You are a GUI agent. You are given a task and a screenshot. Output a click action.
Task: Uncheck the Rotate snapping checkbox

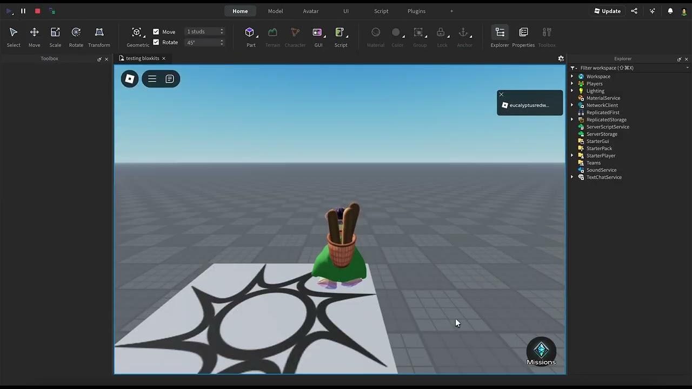tap(156, 42)
